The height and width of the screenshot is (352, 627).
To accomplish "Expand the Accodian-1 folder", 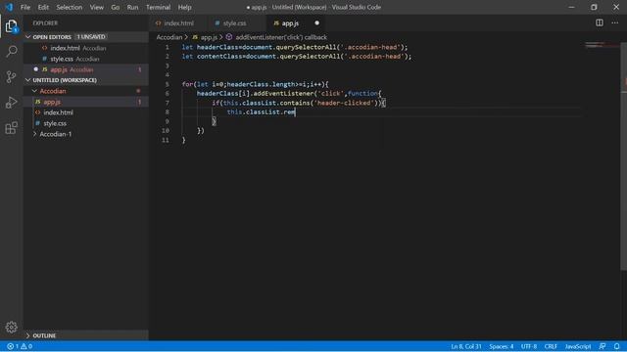I will [x=86, y=134].
